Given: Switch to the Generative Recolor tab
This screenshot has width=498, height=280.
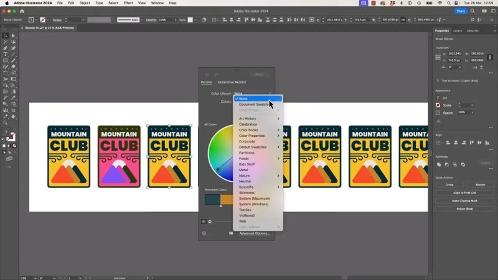Looking at the screenshot, I should (232, 82).
